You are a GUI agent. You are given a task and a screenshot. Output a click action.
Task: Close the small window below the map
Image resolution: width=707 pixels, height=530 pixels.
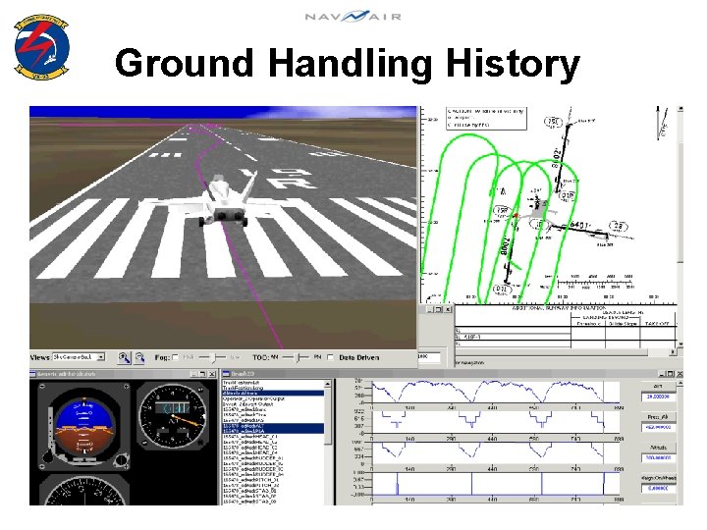point(448,309)
